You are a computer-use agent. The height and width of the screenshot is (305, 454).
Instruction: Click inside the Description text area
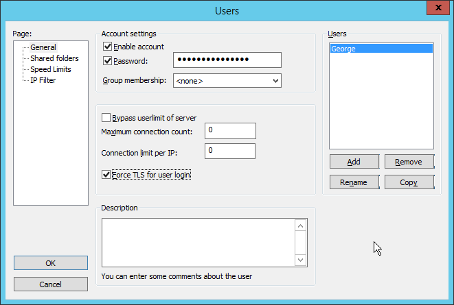198,243
